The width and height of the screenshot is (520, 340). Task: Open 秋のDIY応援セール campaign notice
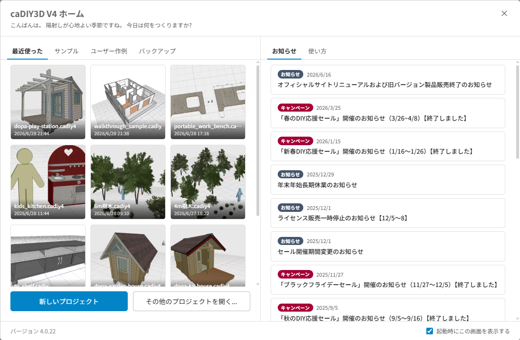pos(388,310)
